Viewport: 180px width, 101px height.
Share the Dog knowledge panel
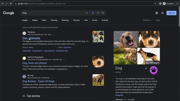[x=146, y=68]
